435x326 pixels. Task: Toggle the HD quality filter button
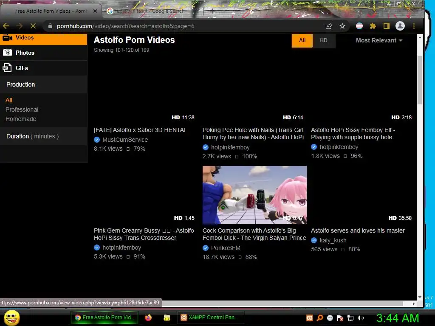[x=324, y=40]
